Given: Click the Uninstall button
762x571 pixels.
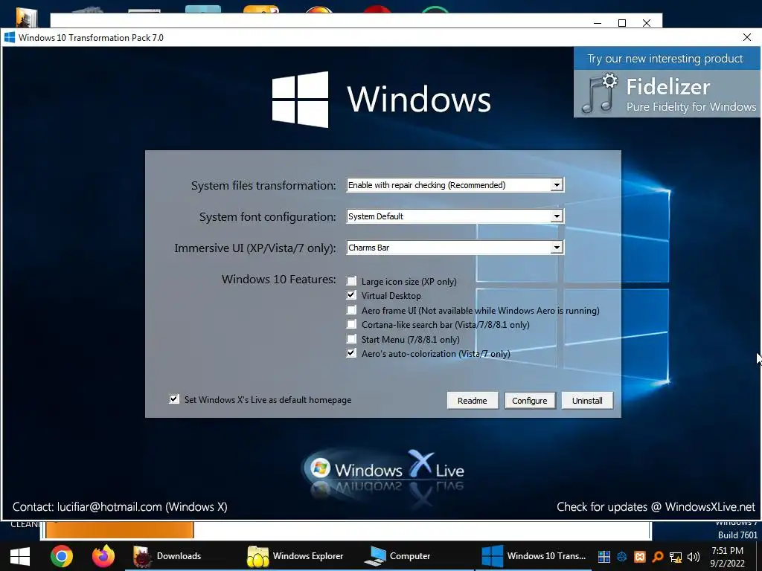Looking at the screenshot, I should point(587,401).
